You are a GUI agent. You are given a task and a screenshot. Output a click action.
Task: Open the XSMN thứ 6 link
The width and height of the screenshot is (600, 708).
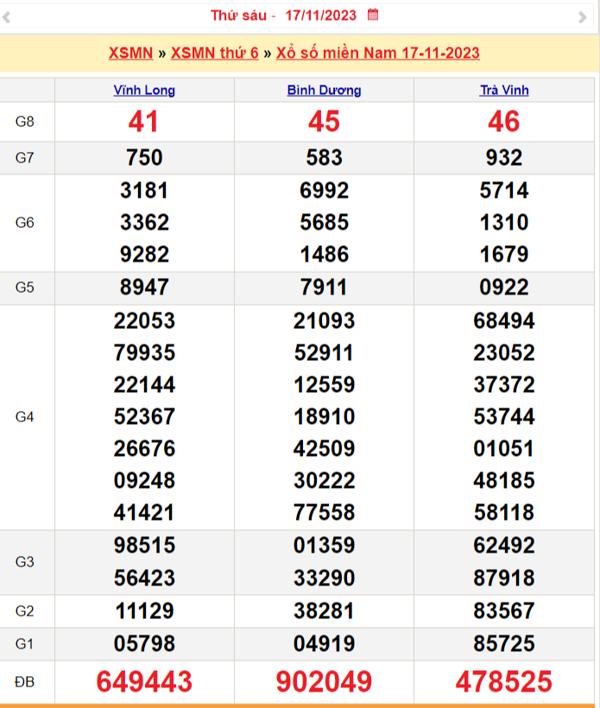[x=214, y=53]
